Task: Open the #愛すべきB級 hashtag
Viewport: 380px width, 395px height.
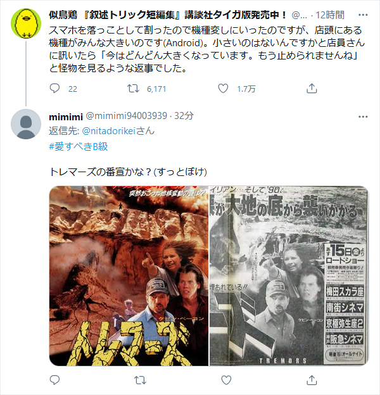Action: [x=79, y=146]
